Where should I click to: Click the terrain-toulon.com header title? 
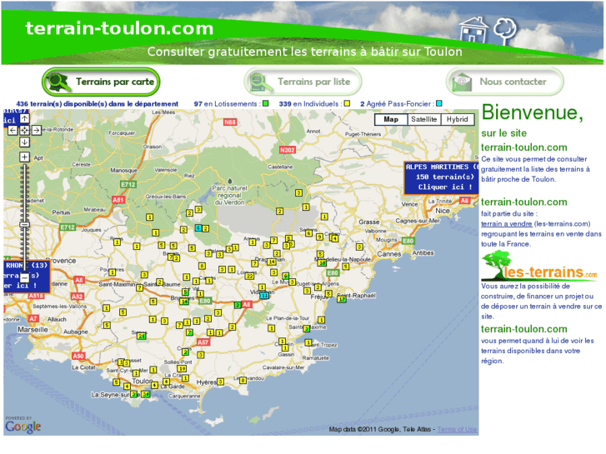(119, 28)
